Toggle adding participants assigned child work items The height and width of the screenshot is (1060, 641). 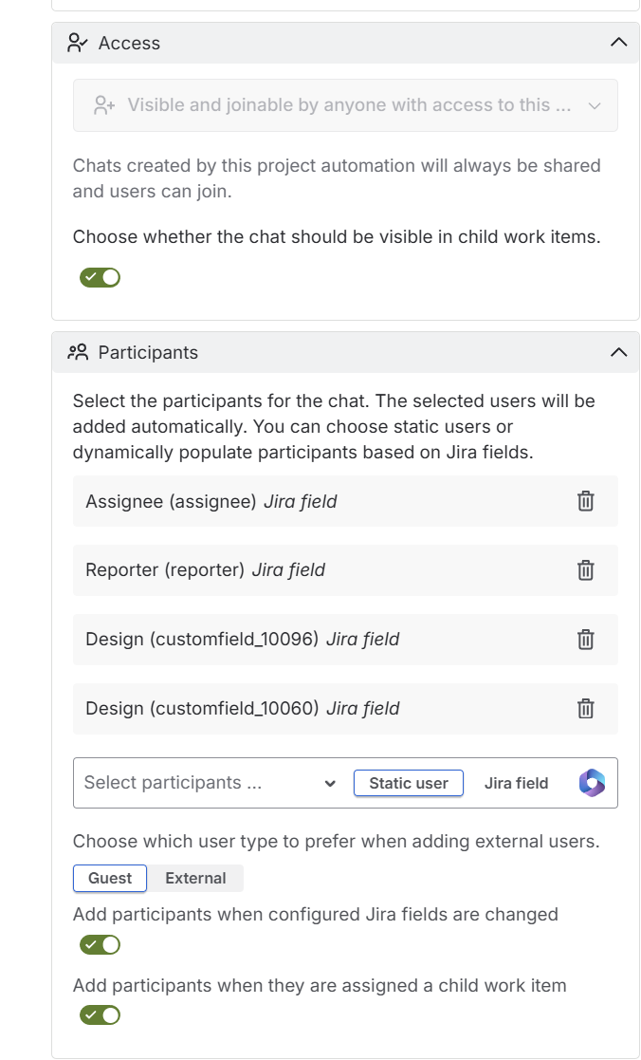coord(100,1015)
